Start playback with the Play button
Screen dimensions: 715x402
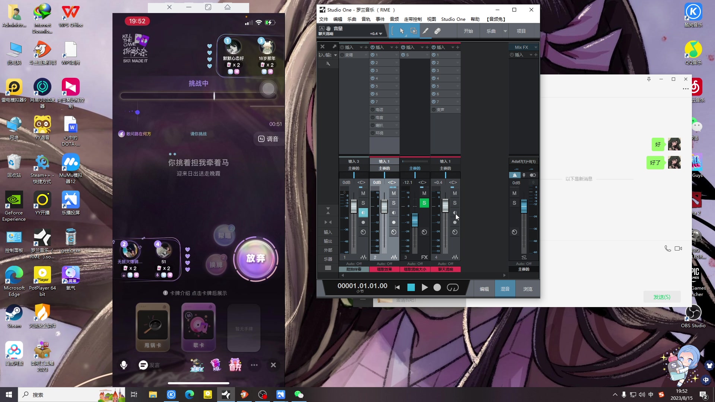[x=425, y=287]
